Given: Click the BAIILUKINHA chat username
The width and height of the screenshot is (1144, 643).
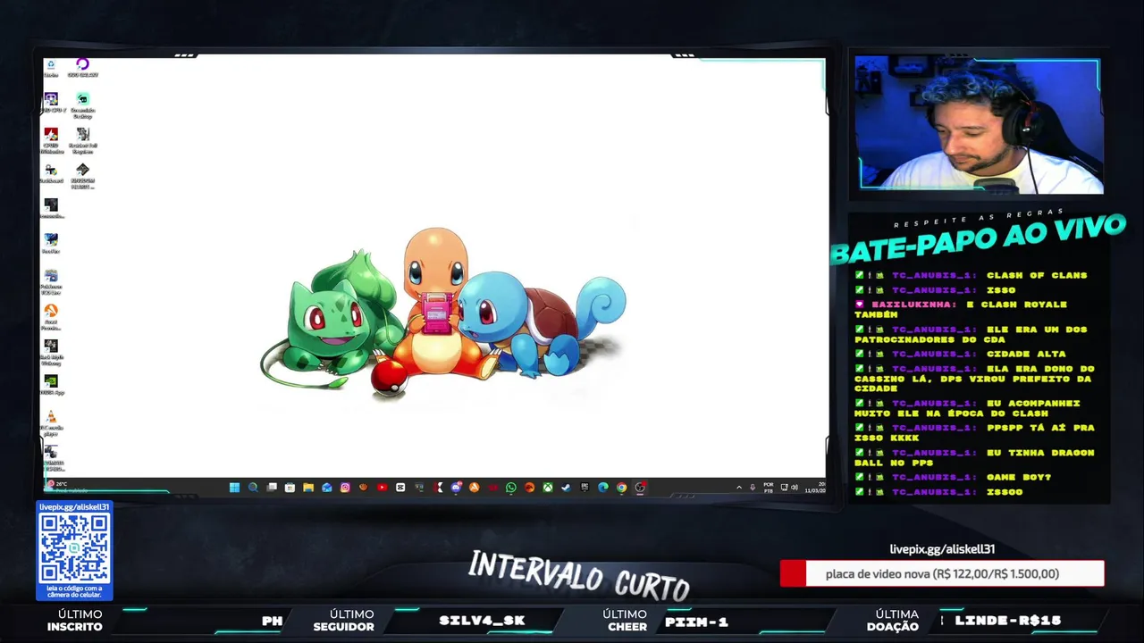Looking at the screenshot, I should click(x=911, y=305).
